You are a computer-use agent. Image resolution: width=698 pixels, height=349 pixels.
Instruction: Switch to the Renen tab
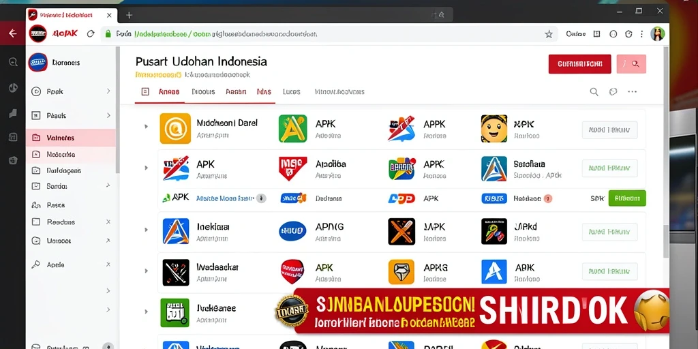click(x=235, y=92)
